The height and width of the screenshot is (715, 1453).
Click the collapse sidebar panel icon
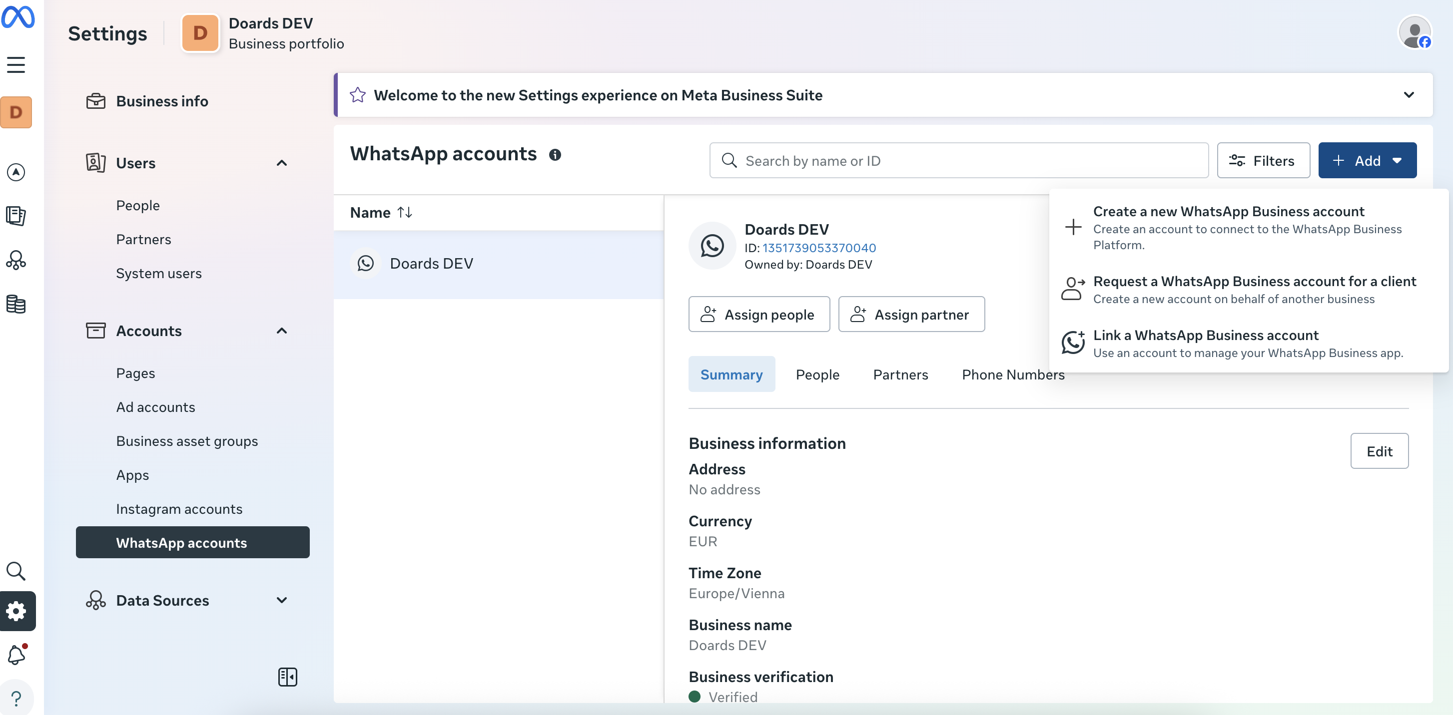287,677
